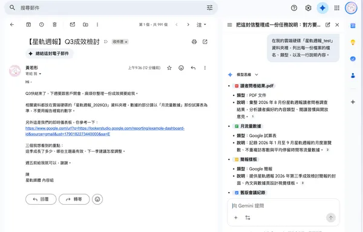The image size is (363, 232).
Task: Open the 舊版會議紀錄 document chip
Action: point(250,193)
